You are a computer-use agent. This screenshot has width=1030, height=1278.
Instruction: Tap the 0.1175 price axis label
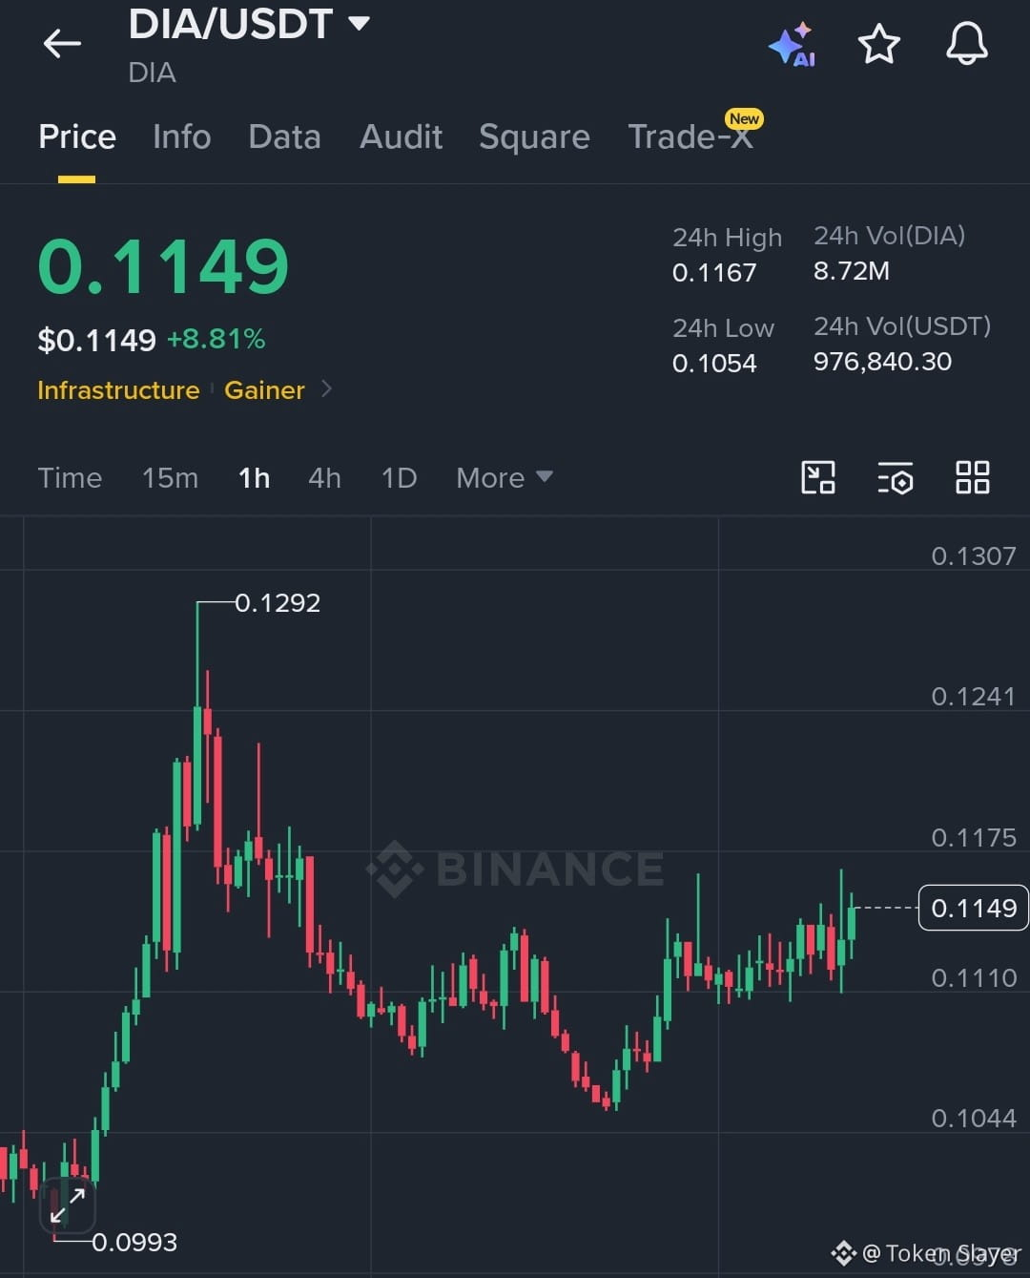tap(974, 837)
